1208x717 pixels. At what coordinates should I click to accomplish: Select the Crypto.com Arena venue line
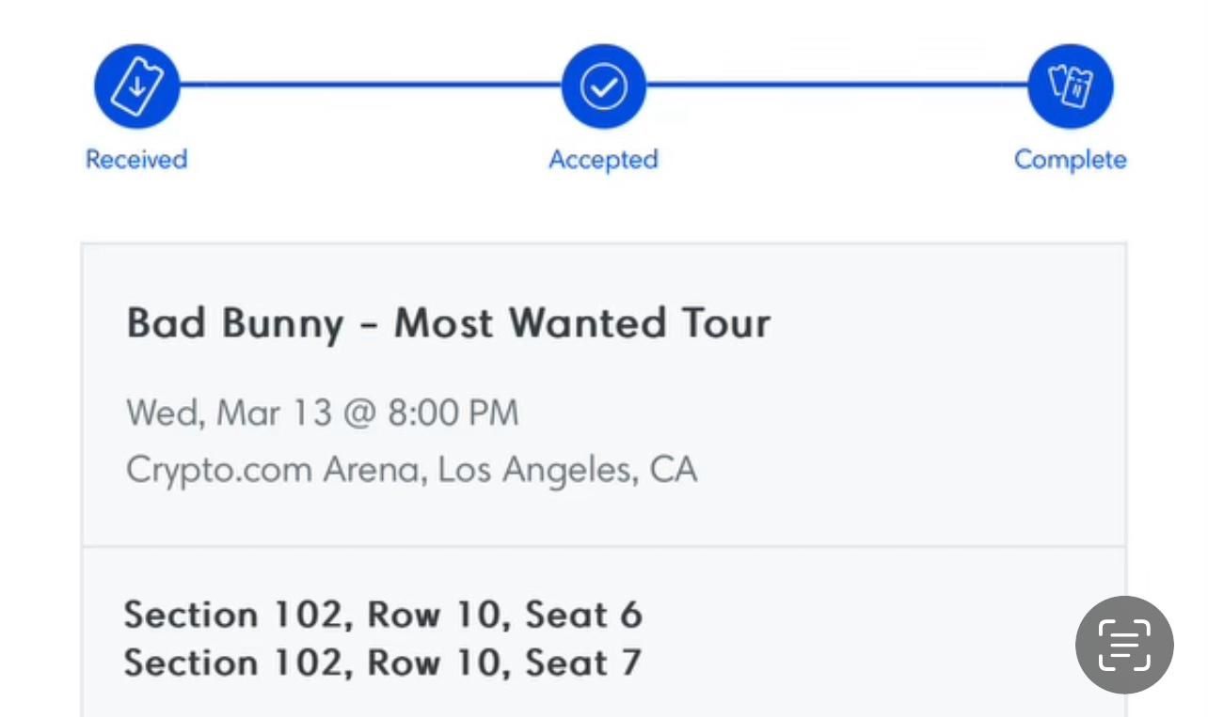click(x=412, y=469)
